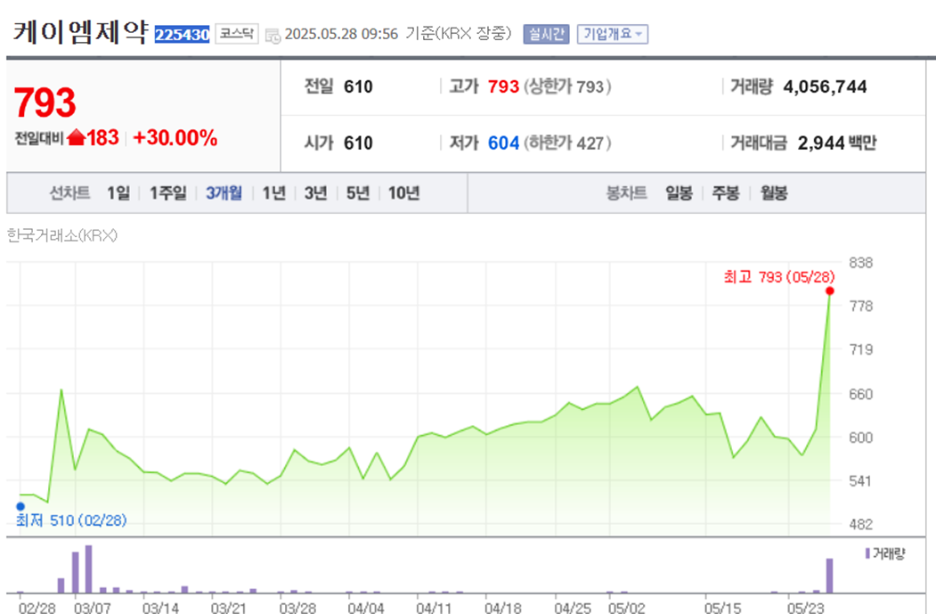Screen dimensions: 936x614
Task: Select the 1년 line chart period
Action: point(274,192)
